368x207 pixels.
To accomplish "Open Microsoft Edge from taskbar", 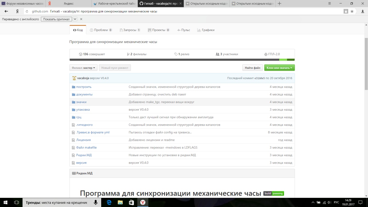I will coord(109,202).
